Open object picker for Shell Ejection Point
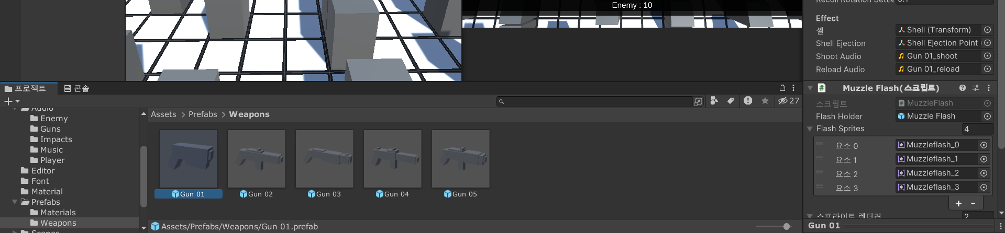 pos(987,43)
